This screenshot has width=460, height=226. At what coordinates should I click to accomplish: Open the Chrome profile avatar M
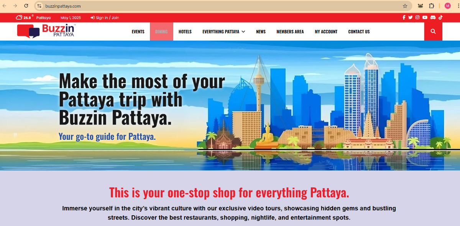pos(448,6)
